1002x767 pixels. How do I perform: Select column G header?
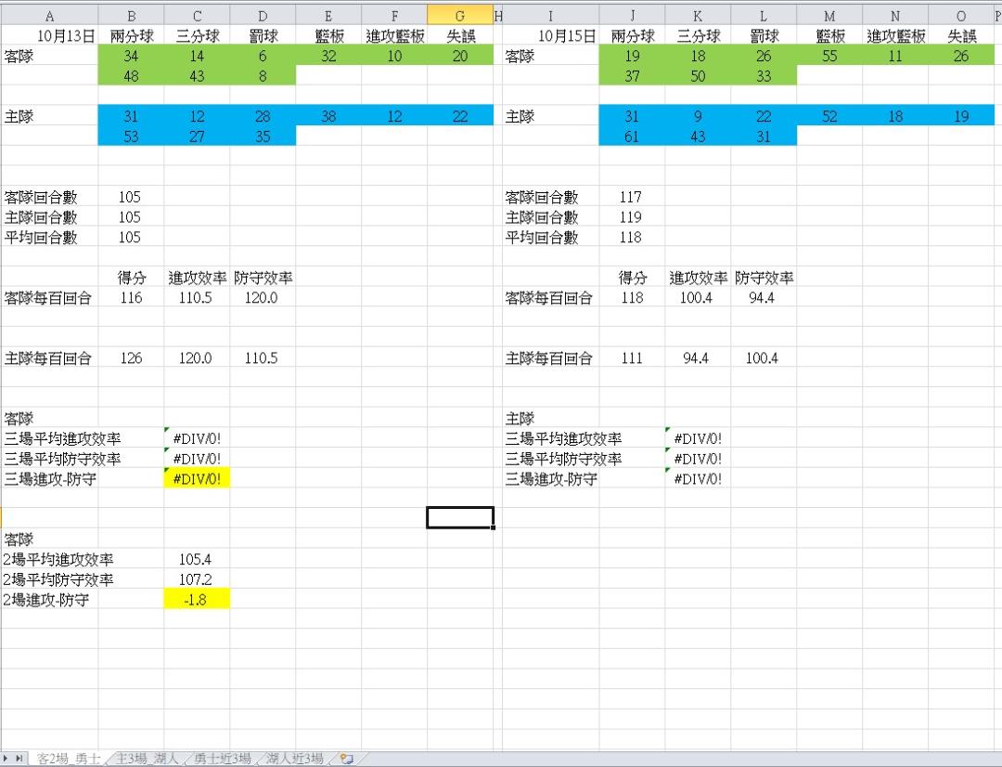(x=460, y=16)
